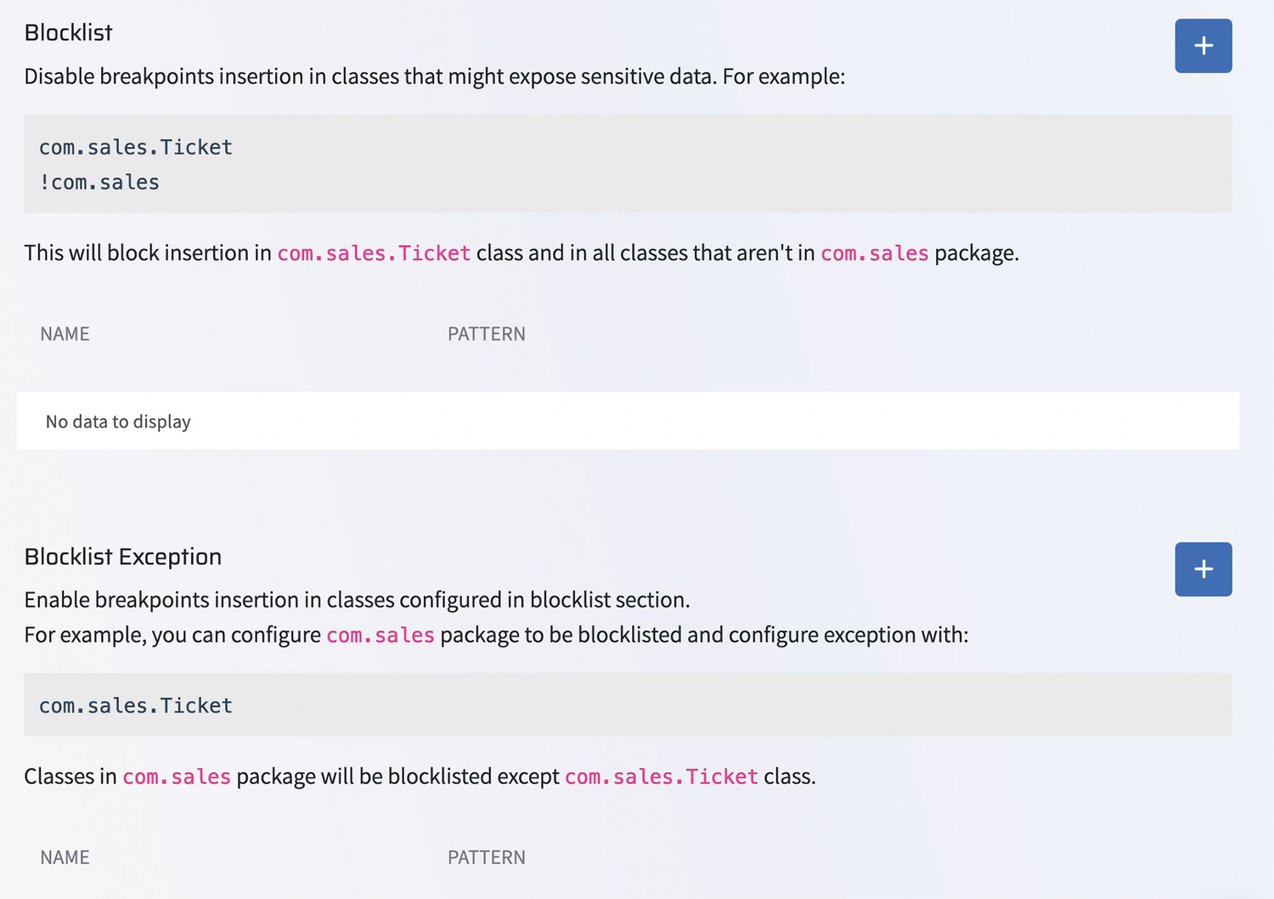The image size is (1274, 899).
Task: Click pink com.sales.Ticket after 'blocklisted except'
Action: tap(661, 777)
